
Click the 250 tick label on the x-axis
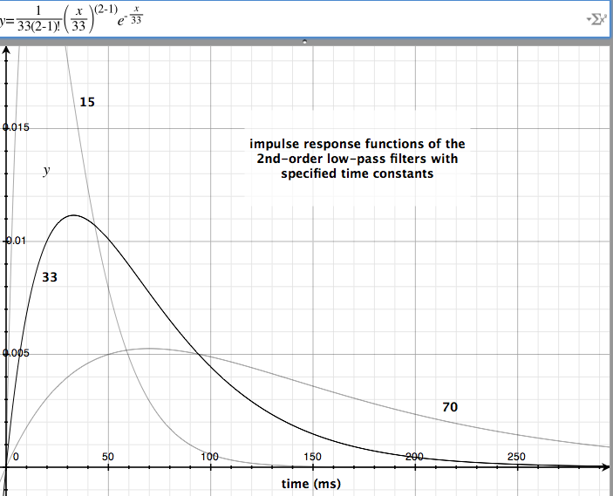[x=516, y=457]
